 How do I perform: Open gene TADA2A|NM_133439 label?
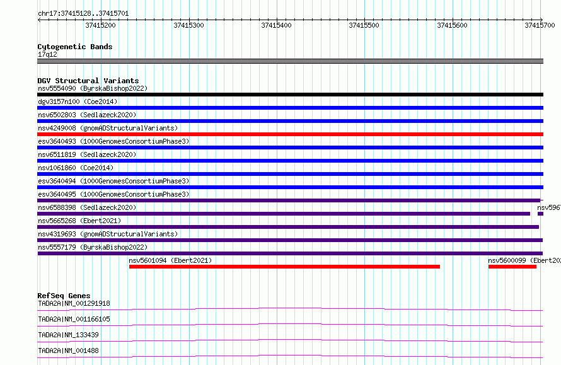pyautogui.click(x=68, y=335)
